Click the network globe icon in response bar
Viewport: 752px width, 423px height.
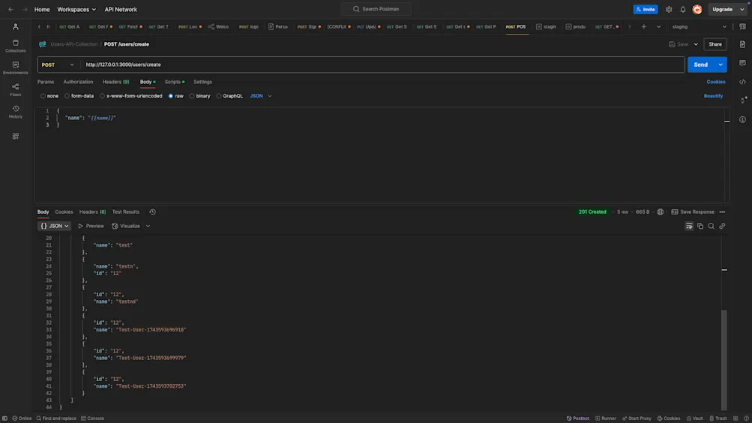[x=661, y=212]
